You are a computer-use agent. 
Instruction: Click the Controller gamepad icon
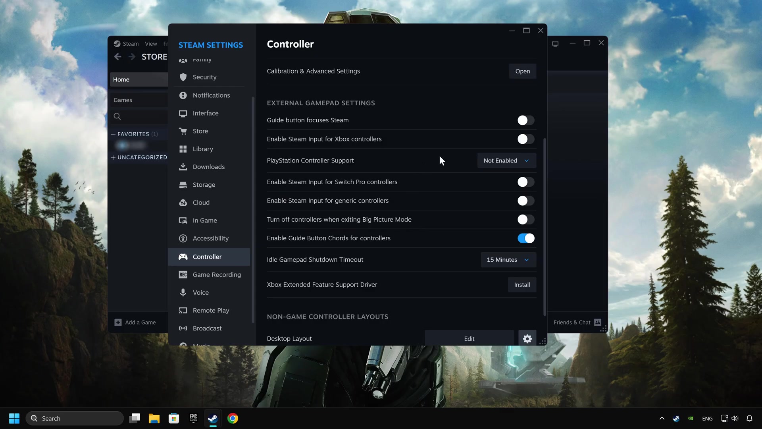click(x=183, y=257)
